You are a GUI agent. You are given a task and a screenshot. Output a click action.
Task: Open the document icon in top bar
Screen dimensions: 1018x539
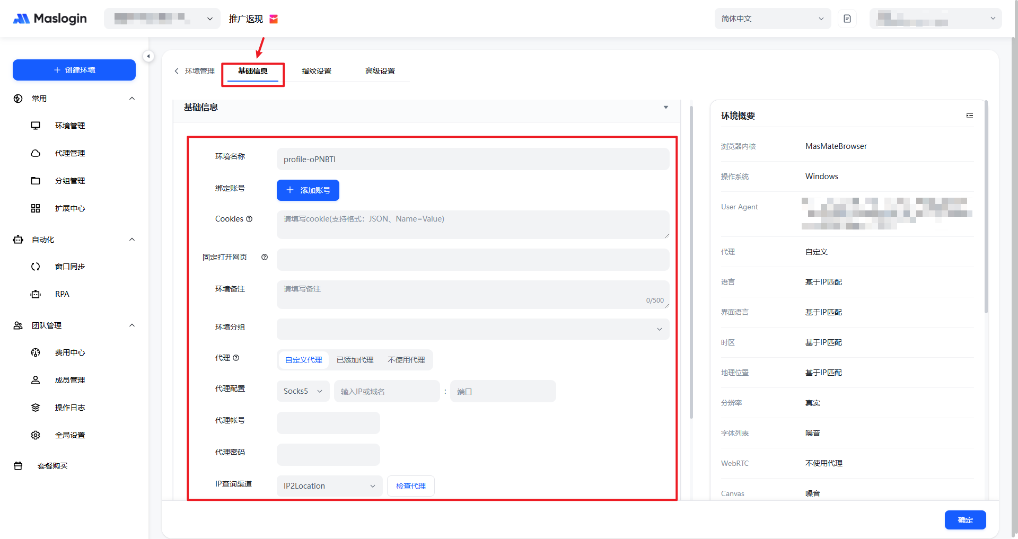point(847,19)
